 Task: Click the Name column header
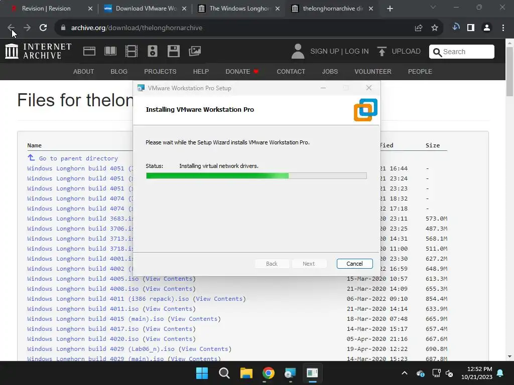click(35, 145)
